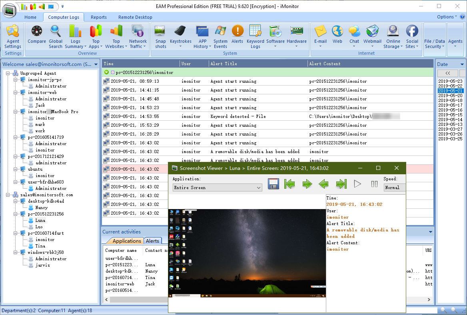The image size is (467, 315).
Task: Open Web browsing logs
Action: tap(337, 34)
